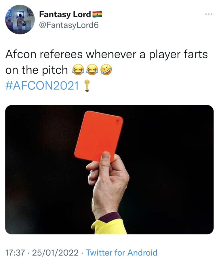Click the 25/01/2022 date

click(x=55, y=253)
